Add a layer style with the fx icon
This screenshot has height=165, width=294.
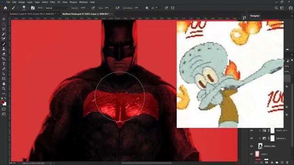(x=261, y=163)
